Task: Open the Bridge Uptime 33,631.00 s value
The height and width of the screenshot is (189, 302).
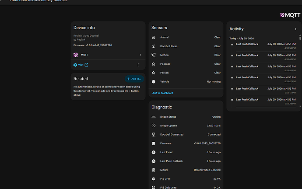Action: click(x=214, y=126)
